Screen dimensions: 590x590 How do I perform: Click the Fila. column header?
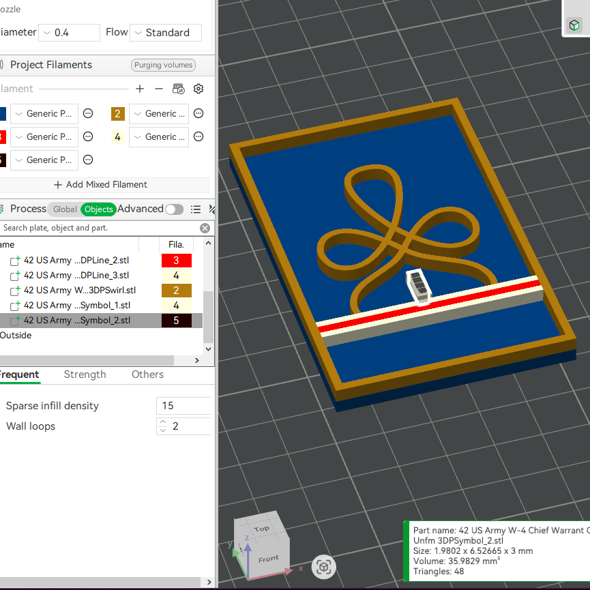[176, 245]
